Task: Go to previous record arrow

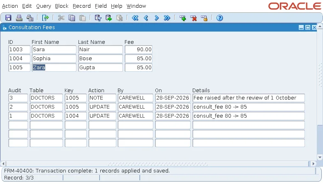Action: click(146, 18)
